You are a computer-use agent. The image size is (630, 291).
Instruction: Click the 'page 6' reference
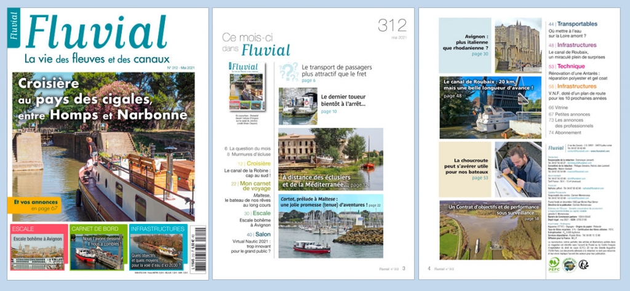(309, 81)
